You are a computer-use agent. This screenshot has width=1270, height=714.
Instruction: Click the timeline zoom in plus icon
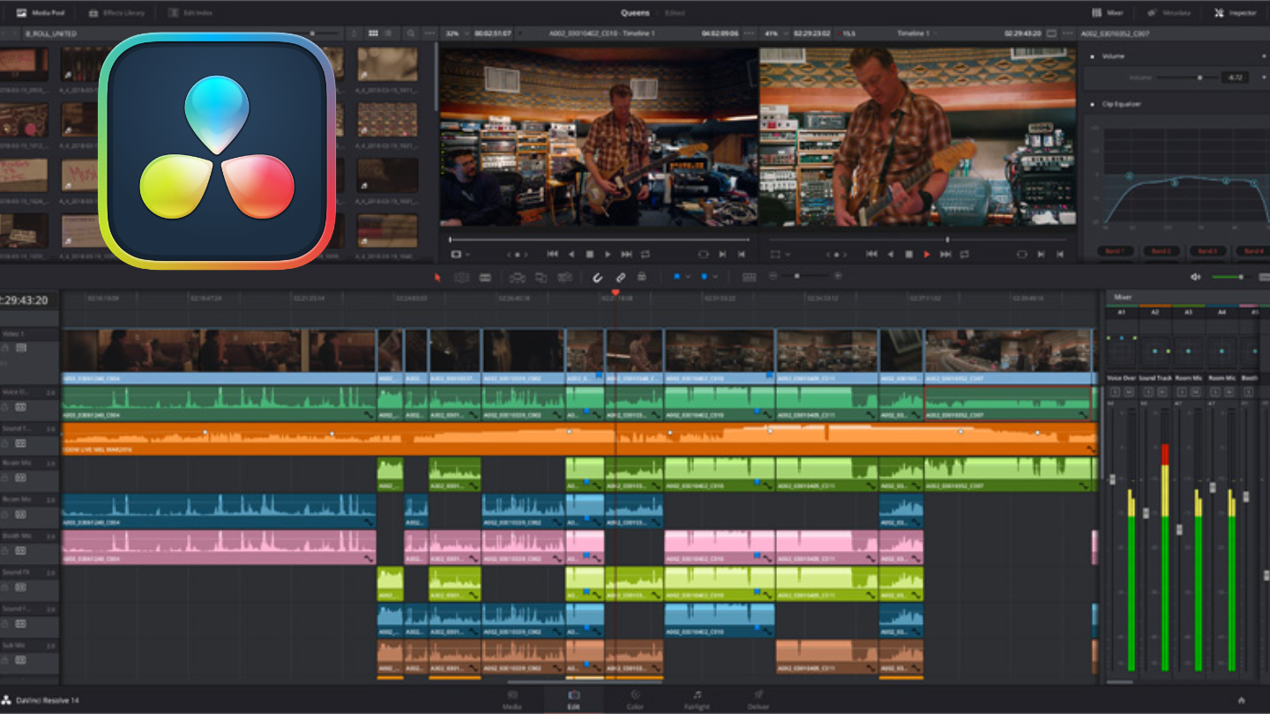coord(837,276)
